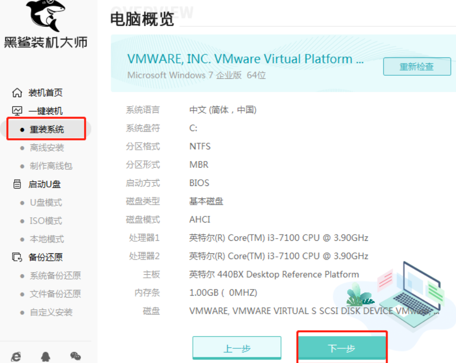
Task: Click the BIOS boot mode value
Action: (x=199, y=183)
